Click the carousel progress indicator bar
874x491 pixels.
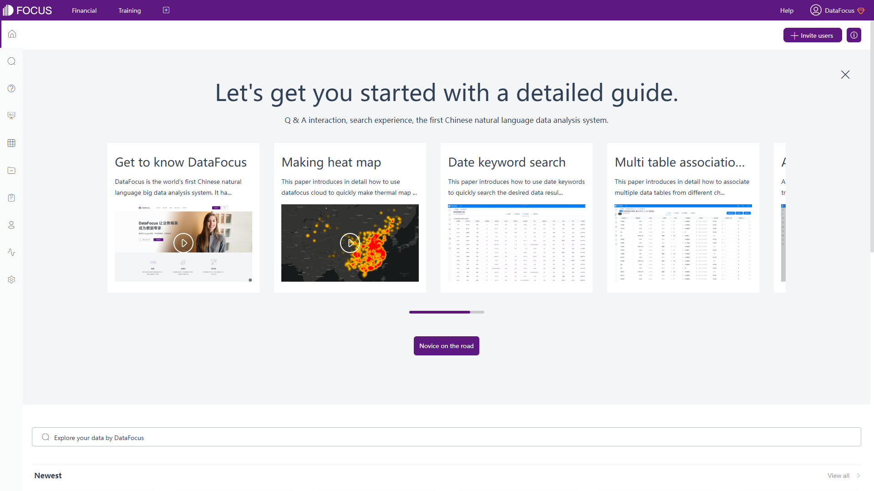(x=447, y=312)
